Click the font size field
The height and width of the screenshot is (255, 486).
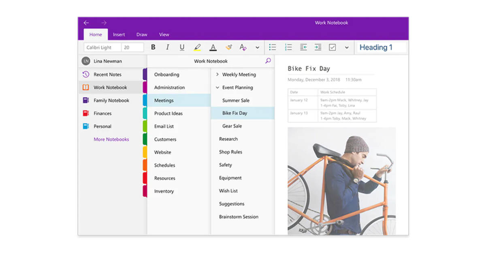(132, 47)
